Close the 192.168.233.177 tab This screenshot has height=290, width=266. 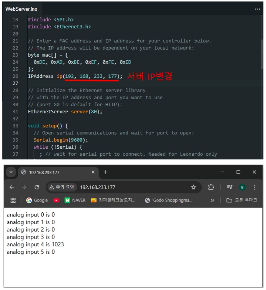(93, 172)
